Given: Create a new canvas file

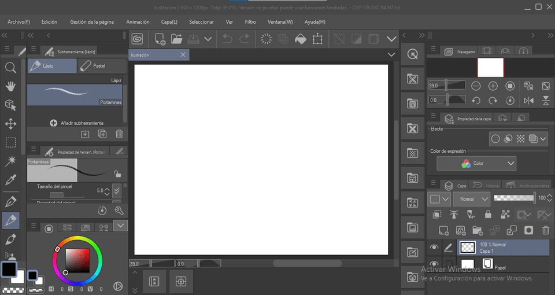Looking at the screenshot, I should point(160,39).
